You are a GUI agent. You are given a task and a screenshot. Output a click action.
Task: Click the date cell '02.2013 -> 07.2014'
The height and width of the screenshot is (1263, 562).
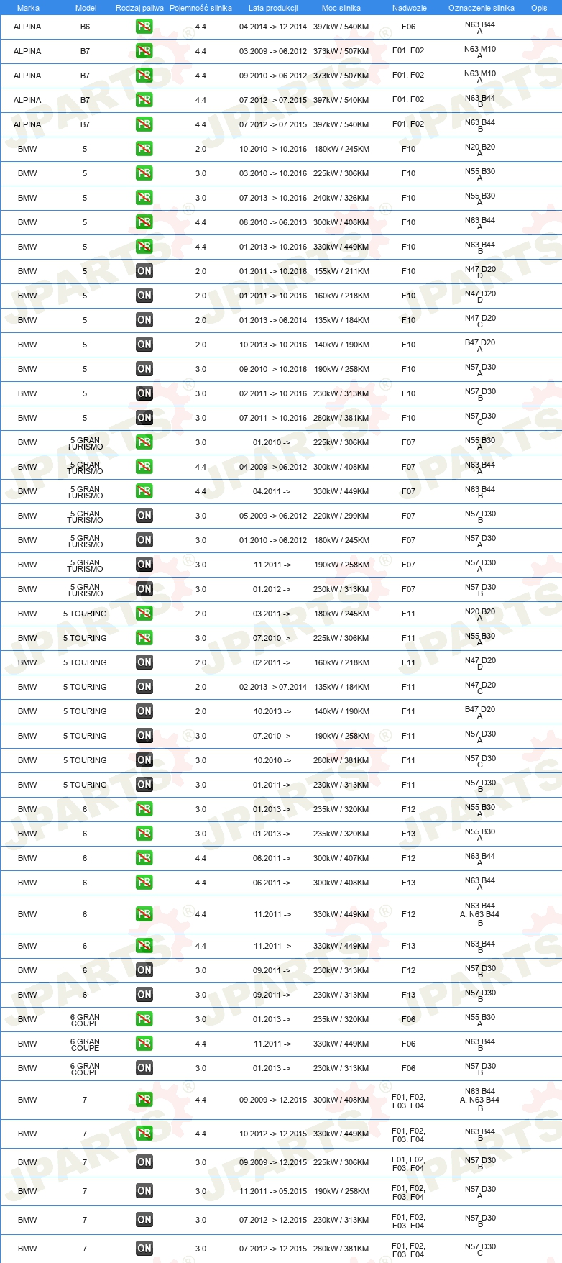(273, 687)
